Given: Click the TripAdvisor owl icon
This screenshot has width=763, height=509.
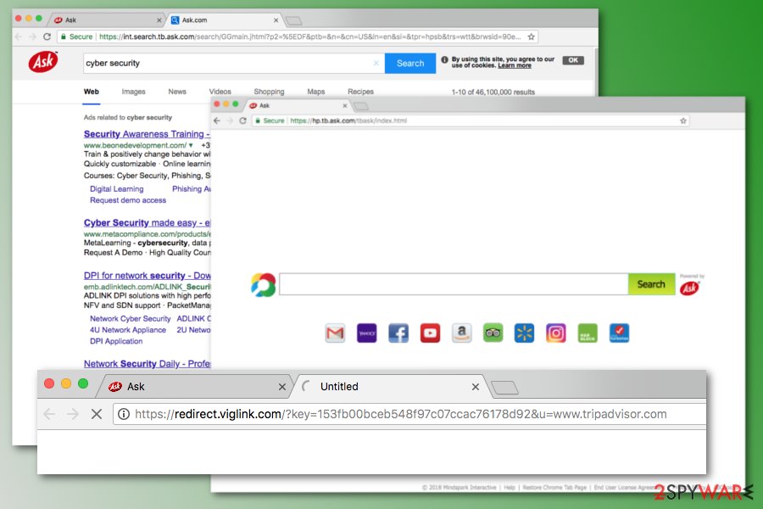Looking at the screenshot, I should coord(493,333).
